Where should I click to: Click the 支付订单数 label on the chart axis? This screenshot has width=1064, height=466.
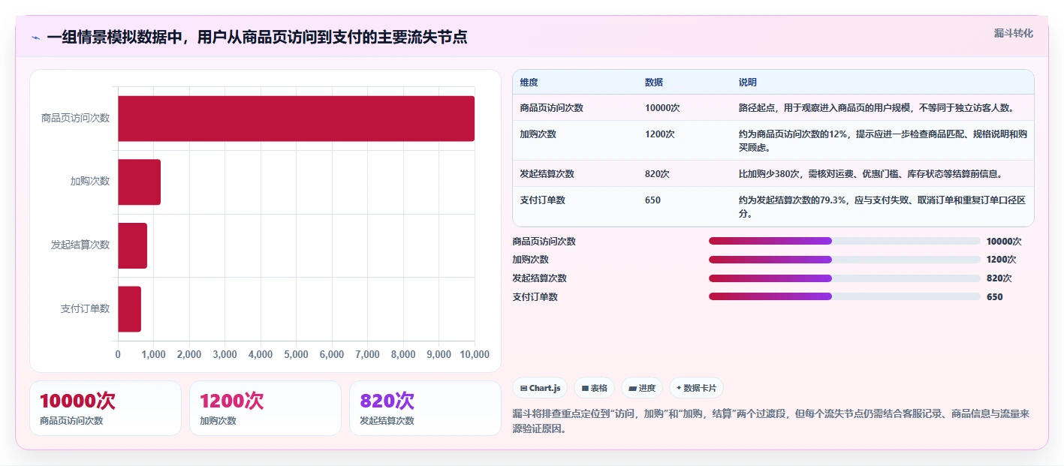[x=85, y=308]
